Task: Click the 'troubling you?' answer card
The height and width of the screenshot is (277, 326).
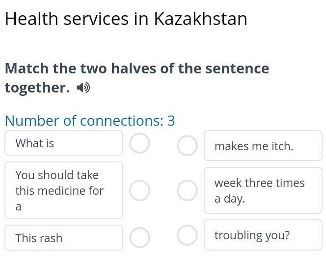Action: pos(263,235)
